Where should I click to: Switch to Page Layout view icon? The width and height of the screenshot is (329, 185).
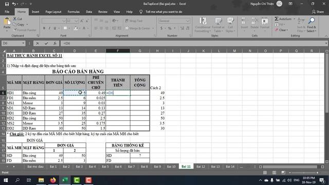click(x=274, y=173)
